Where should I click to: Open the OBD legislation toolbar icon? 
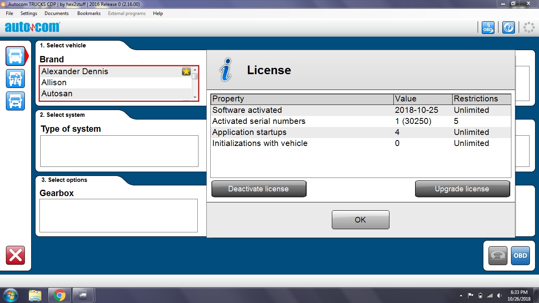pos(488,28)
